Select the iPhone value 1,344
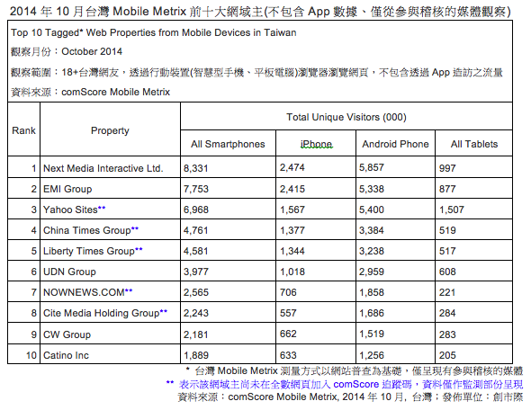Image resolution: width=531 pixels, height=410 pixels. (292, 251)
